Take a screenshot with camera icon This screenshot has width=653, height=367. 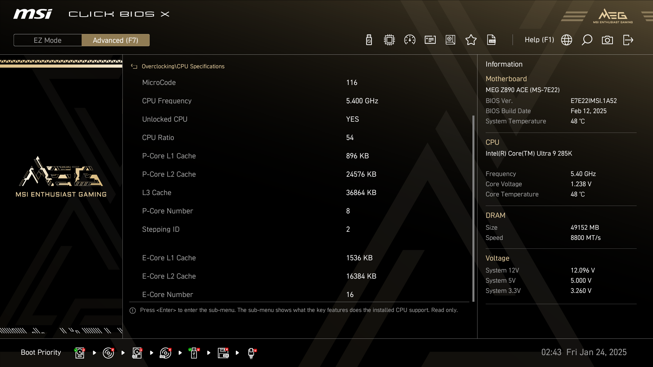click(x=607, y=40)
